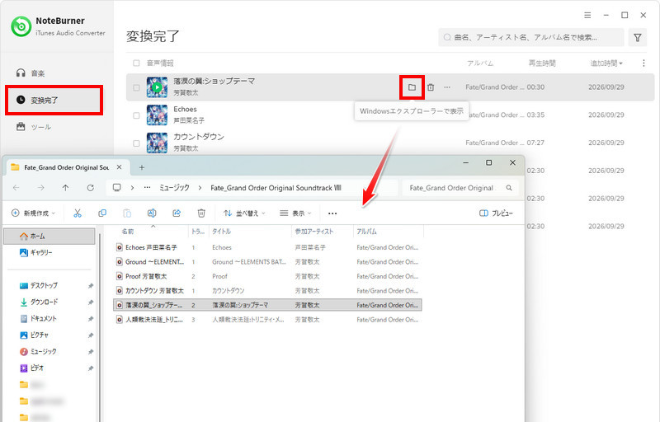This screenshot has width=660, height=422.
Task: Open 並べ替え sort dropdown
Action: [244, 213]
